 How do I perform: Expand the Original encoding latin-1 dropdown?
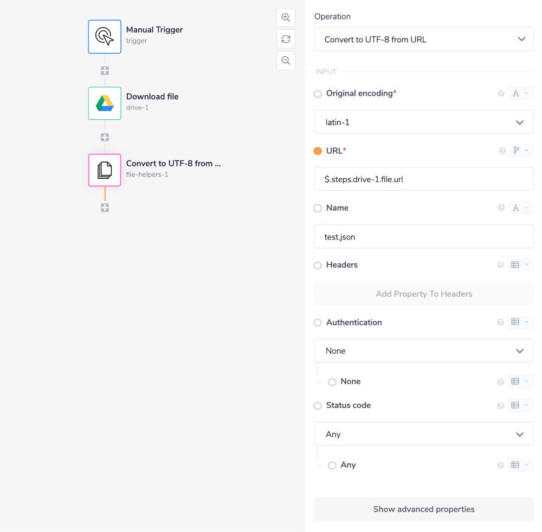(424, 122)
